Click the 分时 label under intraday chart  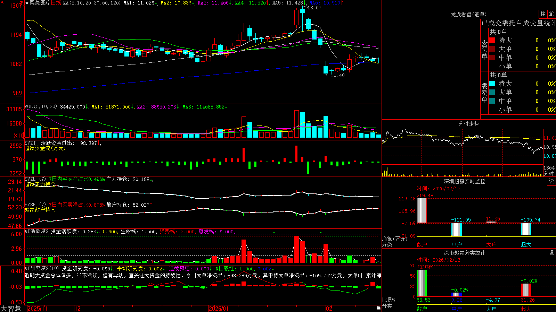549,173
